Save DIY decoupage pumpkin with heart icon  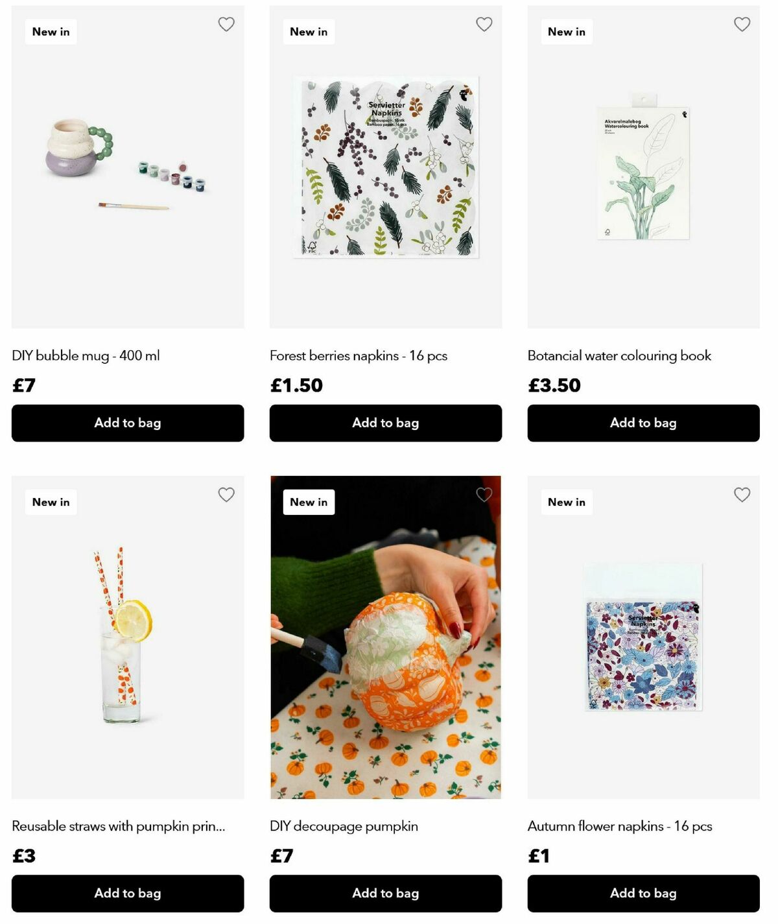(x=484, y=495)
